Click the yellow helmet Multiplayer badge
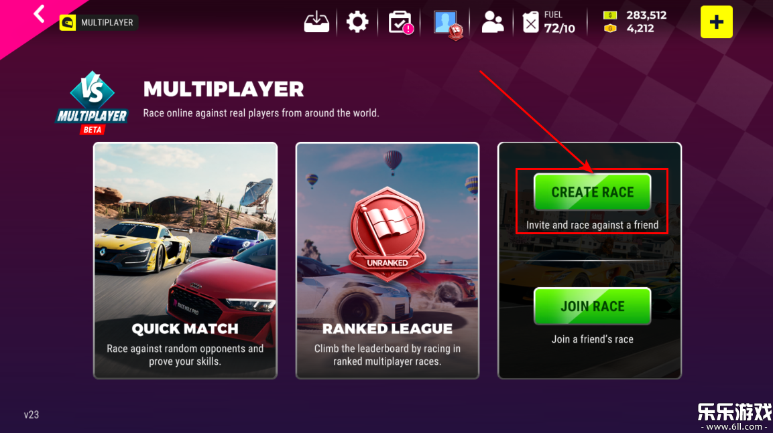Screen dimensions: 773x433 [x=98, y=23]
